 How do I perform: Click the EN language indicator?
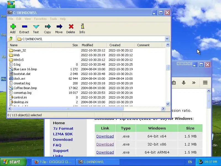pos(190,162)
